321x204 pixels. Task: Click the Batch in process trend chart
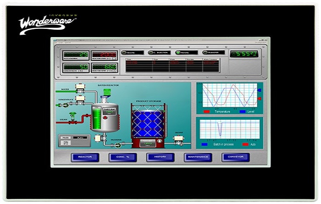point(230,129)
